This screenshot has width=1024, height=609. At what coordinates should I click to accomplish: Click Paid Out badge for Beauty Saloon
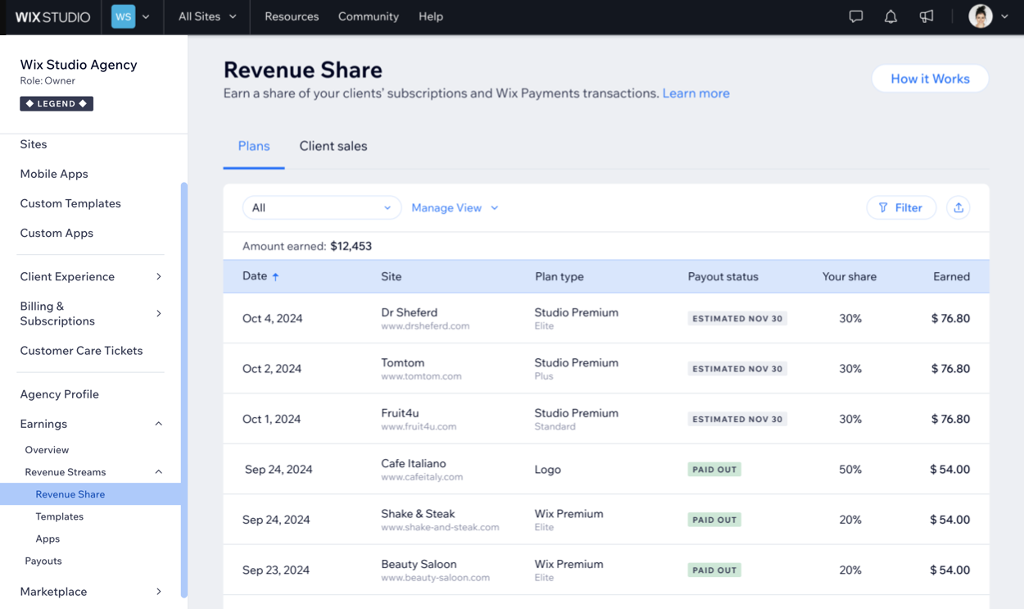point(714,570)
